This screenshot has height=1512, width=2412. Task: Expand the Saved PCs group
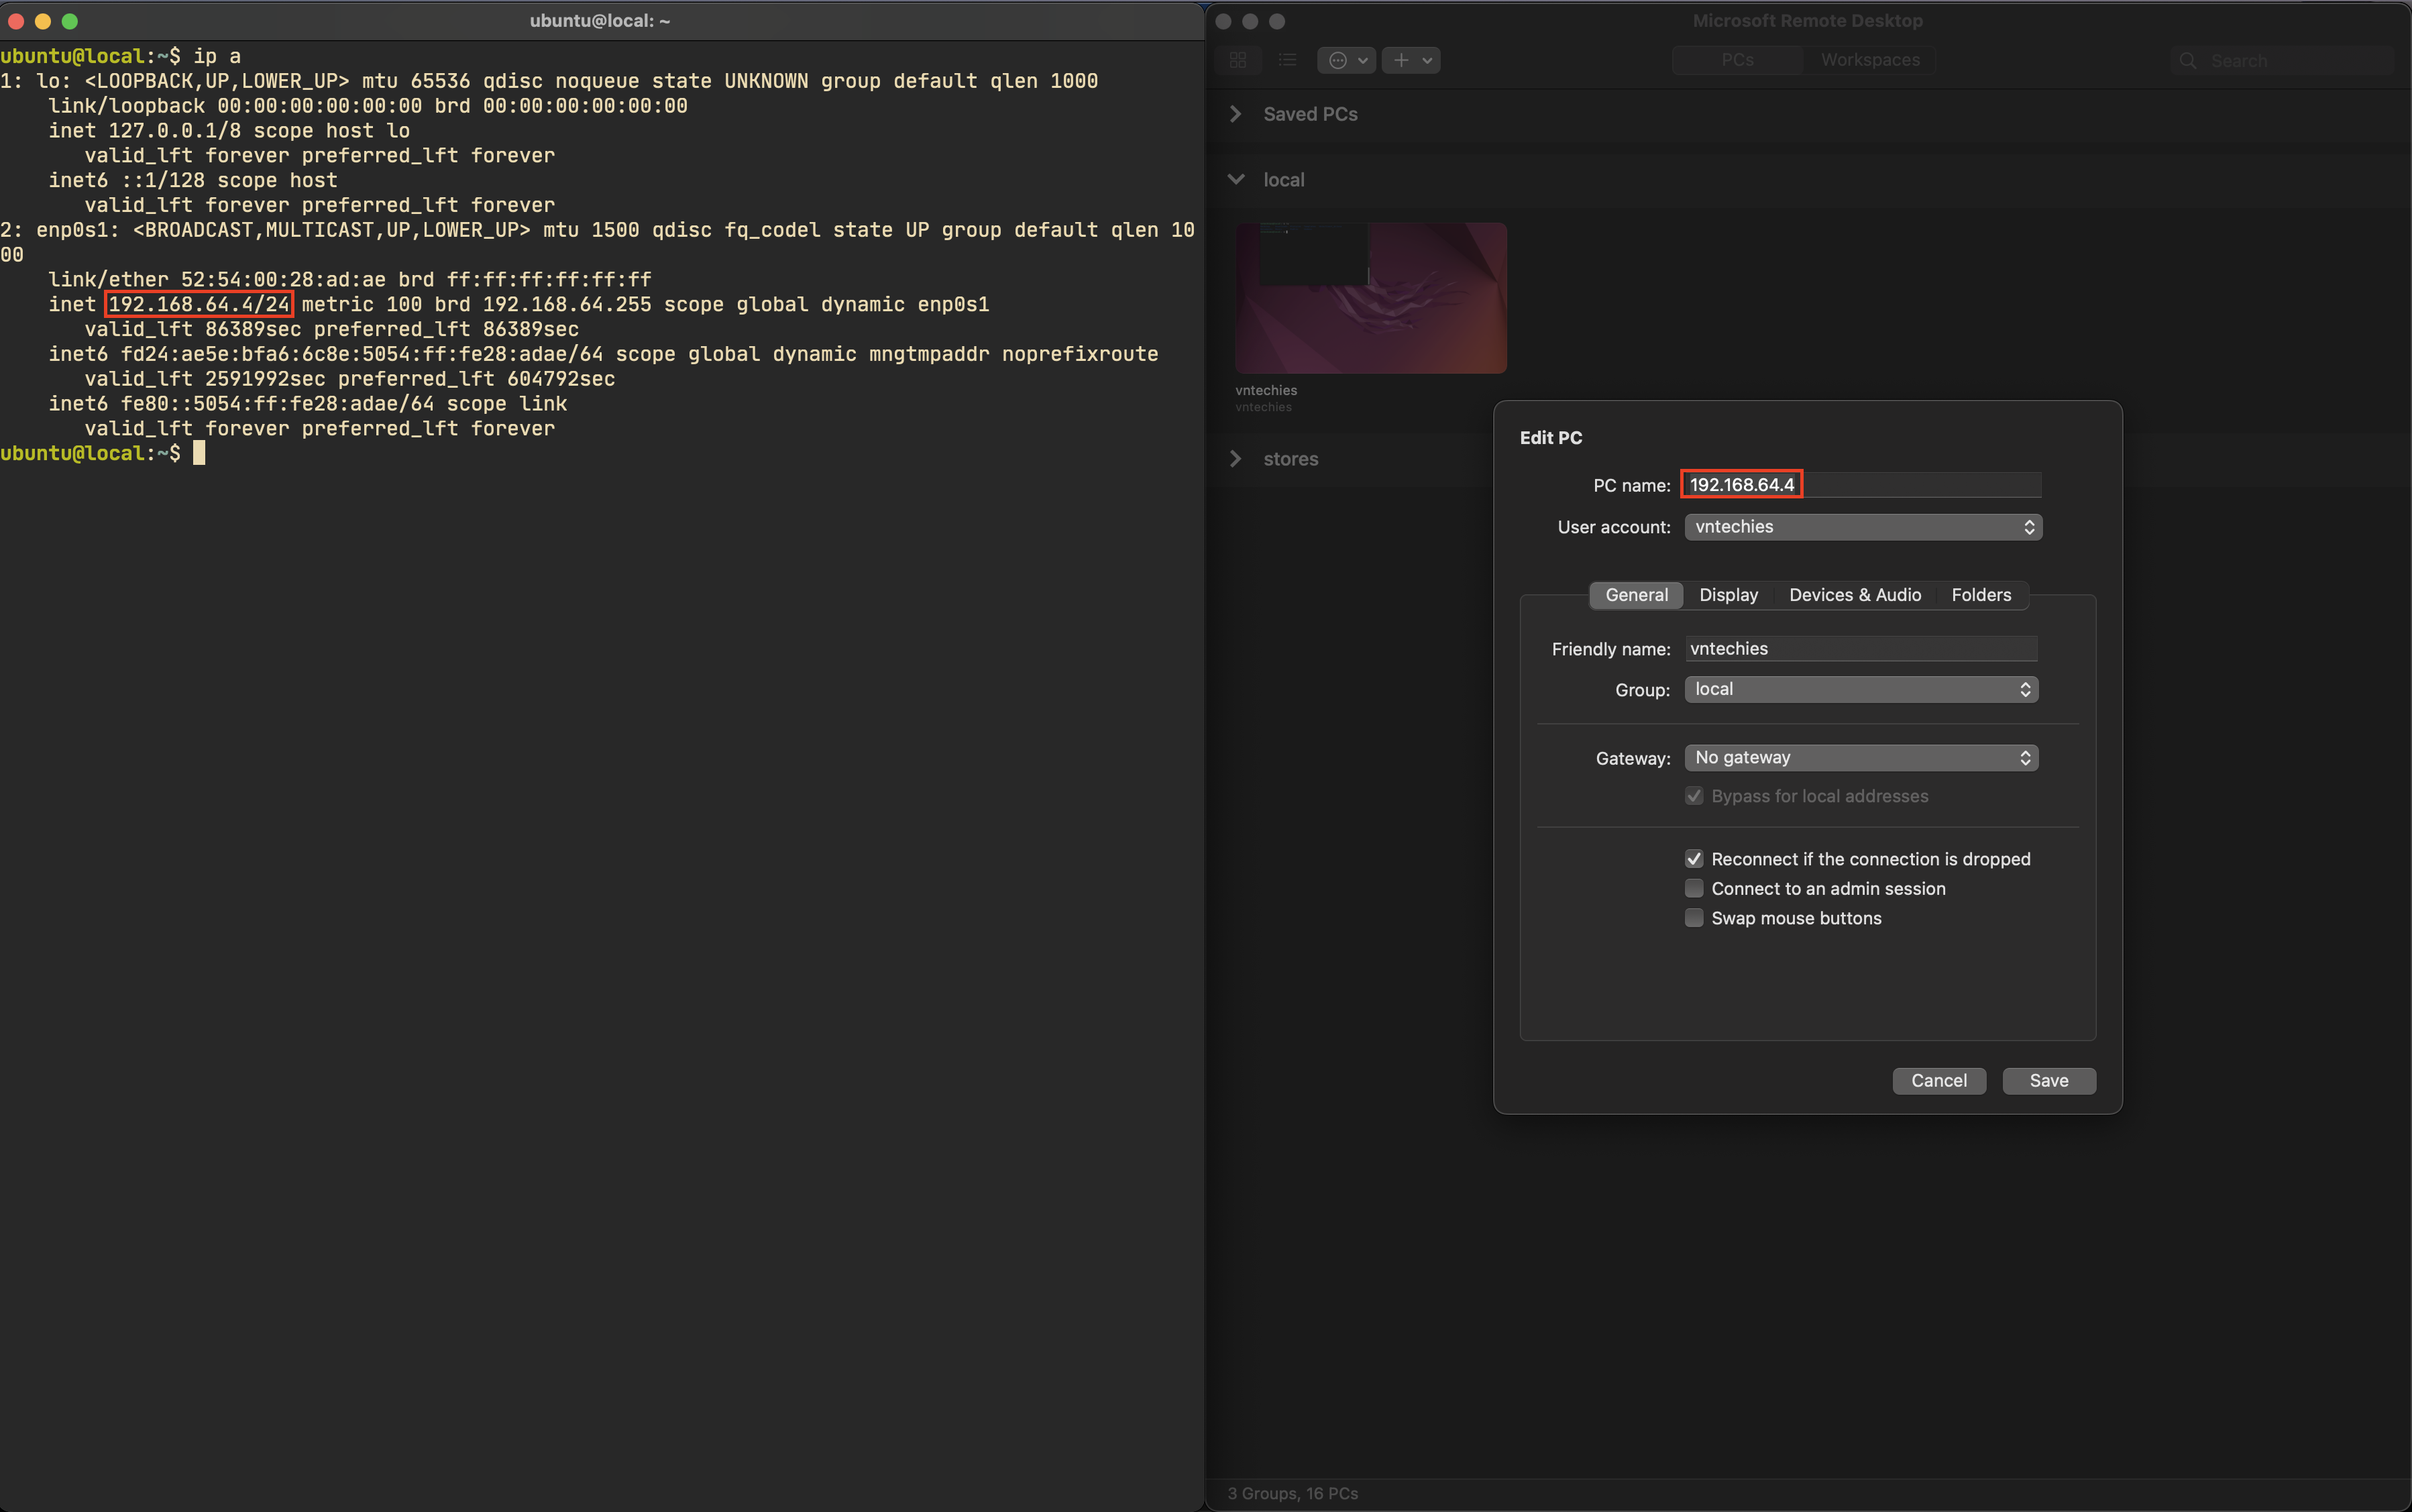coord(1236,114)
